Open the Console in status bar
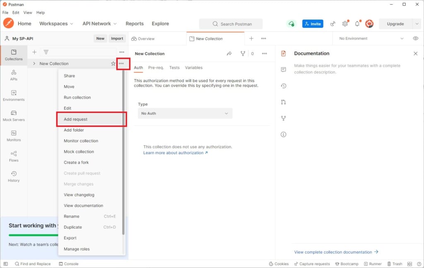This screenshot has width=424, height=268. pos(69,264)
